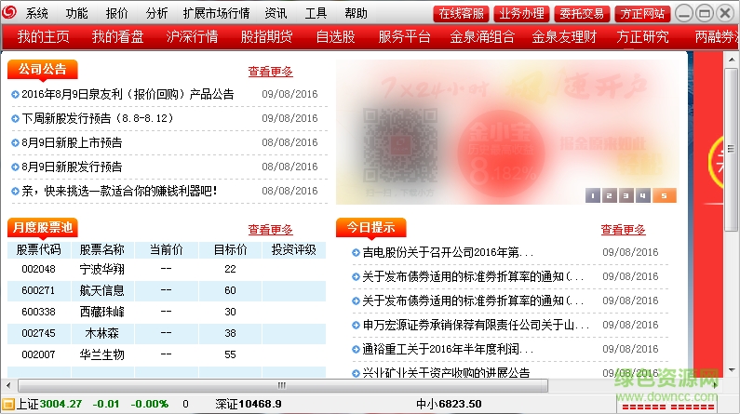Click the 在线客服 button
Screen dimensions: 740x414
(461, 14)
